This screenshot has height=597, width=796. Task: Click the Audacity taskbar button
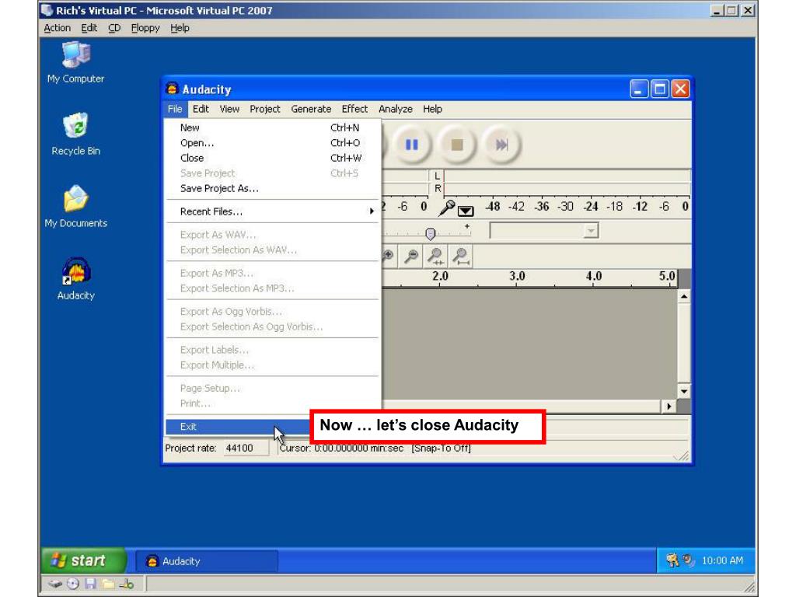pyautogui.click(x=207, y=561)
